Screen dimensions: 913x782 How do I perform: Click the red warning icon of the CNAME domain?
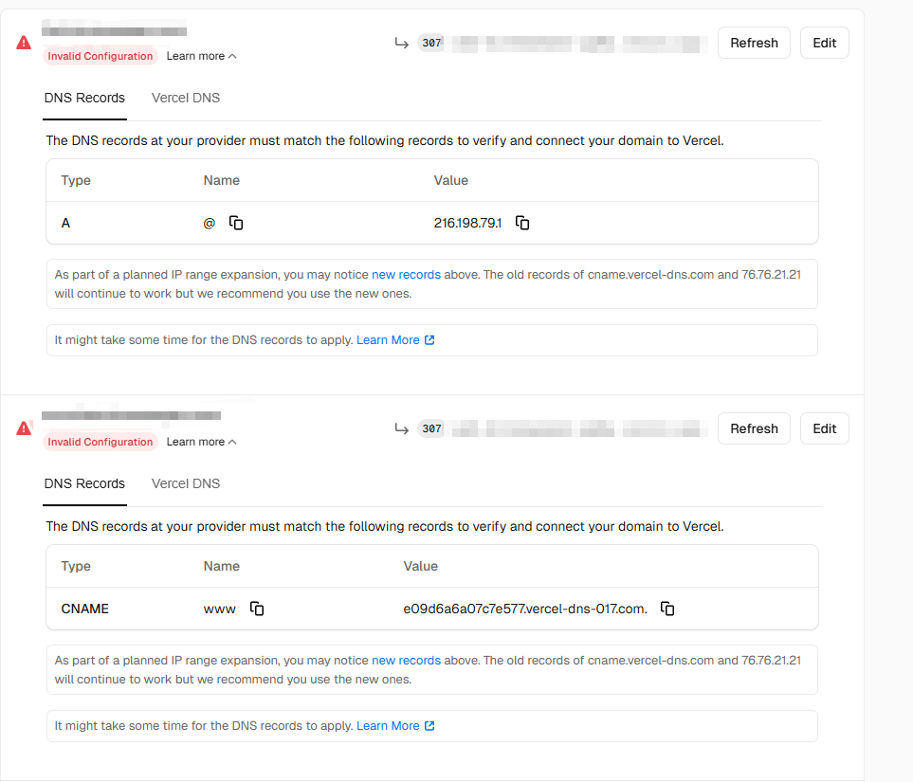pos(24,428)
